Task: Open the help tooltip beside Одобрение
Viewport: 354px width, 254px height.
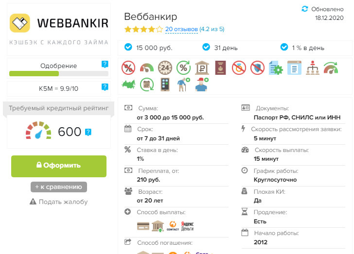Action: [x=105, y=64]
